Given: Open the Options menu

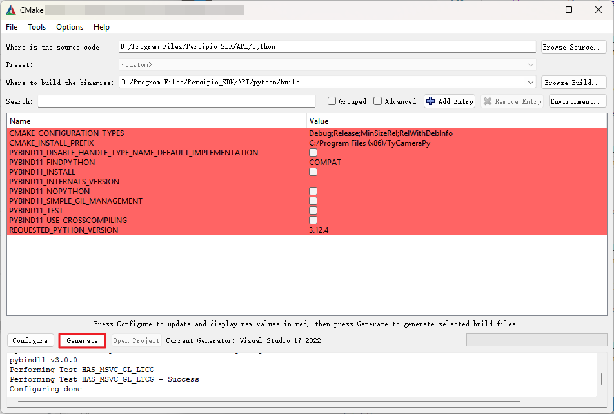Looking at the screenshot, I should pos(70,27).
